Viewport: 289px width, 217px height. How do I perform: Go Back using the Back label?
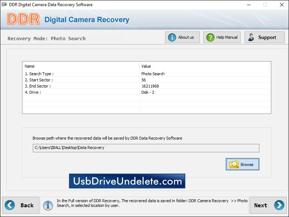27,205
